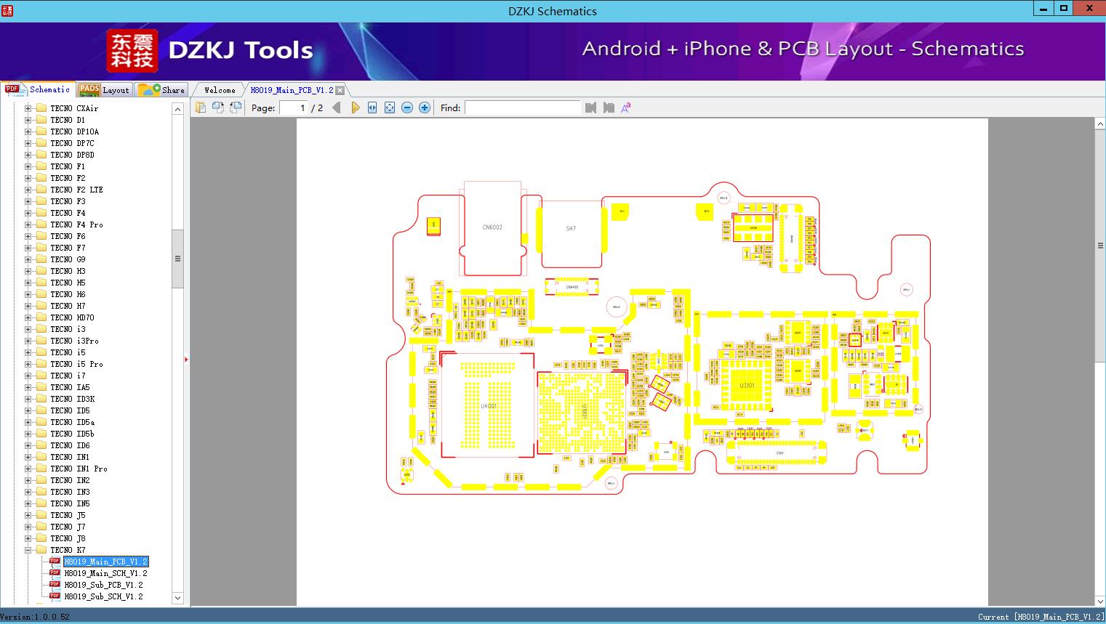Expand the TECNO HD70 folder

coord(28,317)
